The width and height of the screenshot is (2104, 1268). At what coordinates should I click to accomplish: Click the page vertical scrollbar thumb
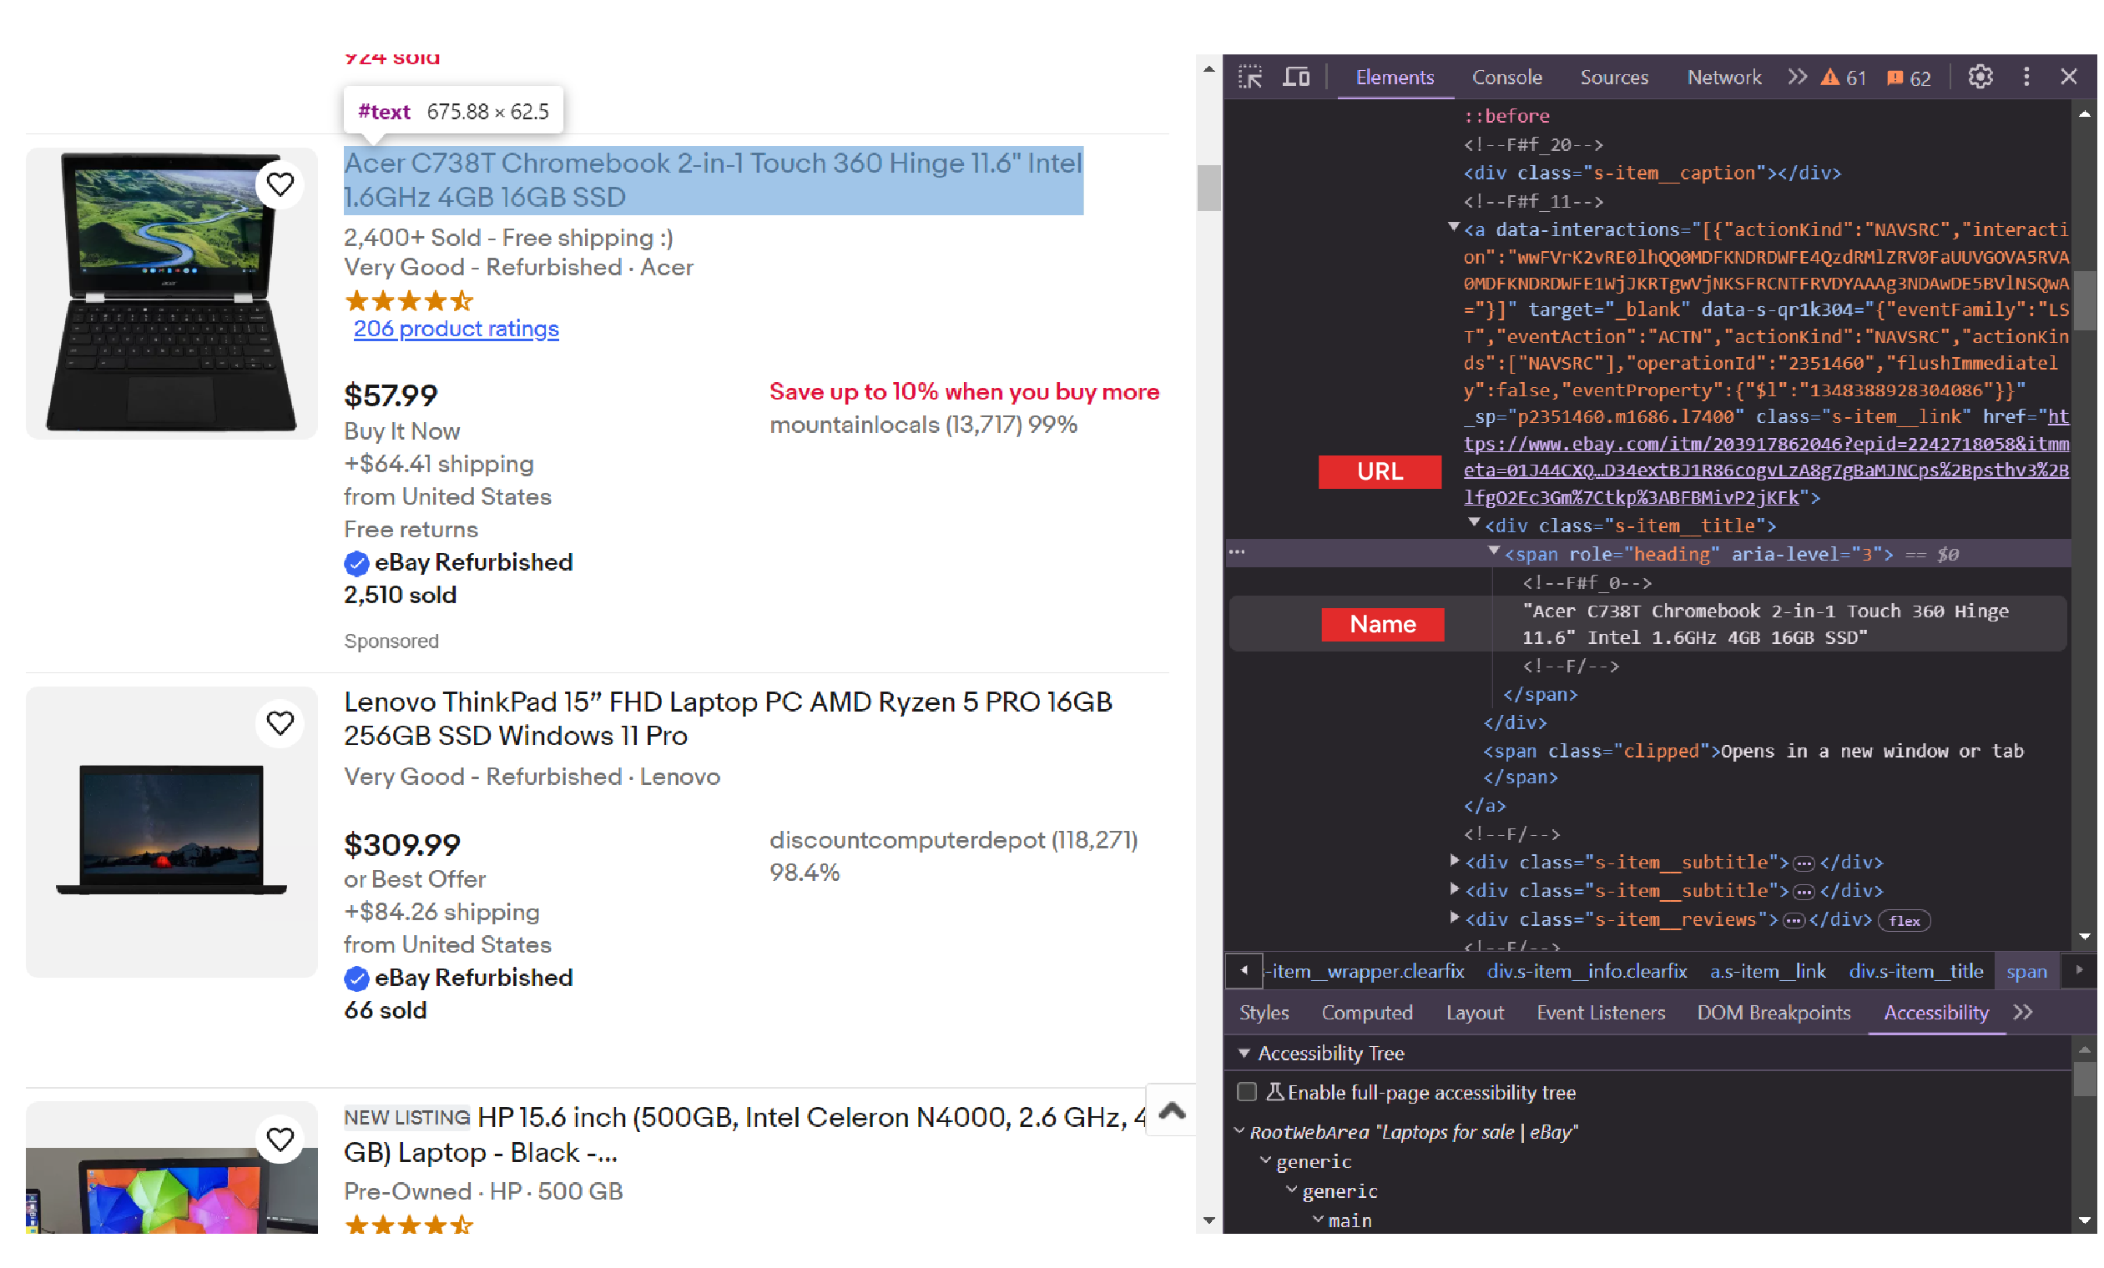[x=1208, y=187]
